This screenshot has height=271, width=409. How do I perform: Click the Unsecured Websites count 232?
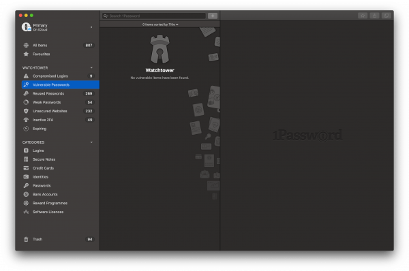pos(89,111)
